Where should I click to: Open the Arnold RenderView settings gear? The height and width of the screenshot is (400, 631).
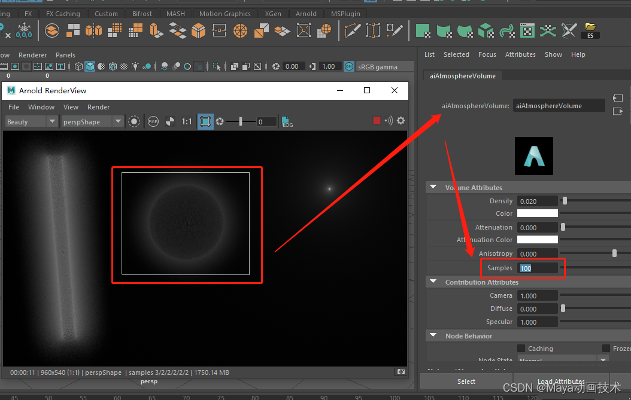click(401, 121)
